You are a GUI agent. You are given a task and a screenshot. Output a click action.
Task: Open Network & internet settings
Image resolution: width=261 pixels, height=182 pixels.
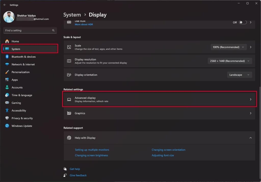[30, 64]
